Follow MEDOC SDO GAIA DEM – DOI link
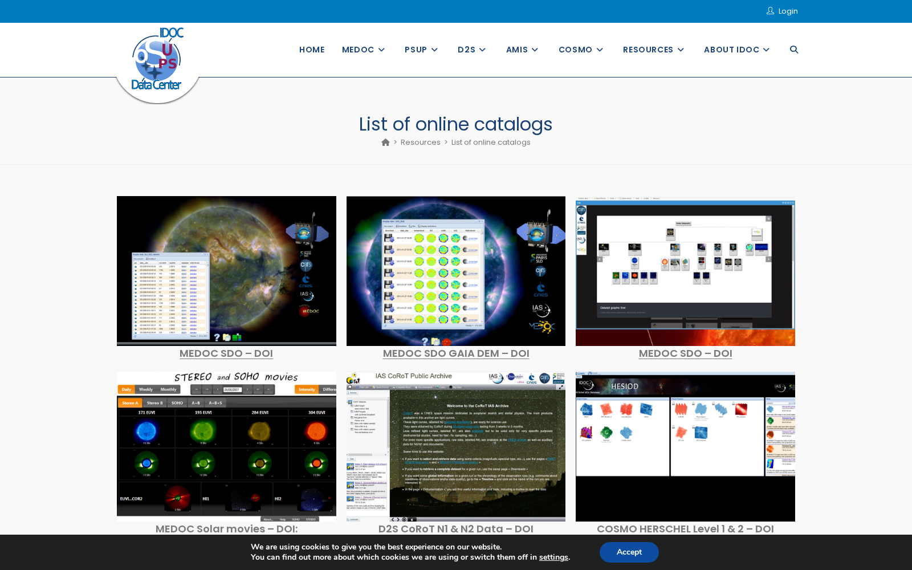The width and height of the screenshot is (912, 570). [456, 353]
